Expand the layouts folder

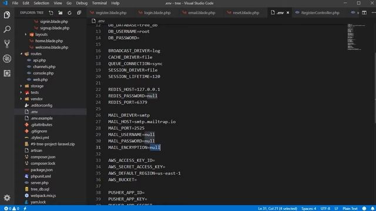point(26,35)
